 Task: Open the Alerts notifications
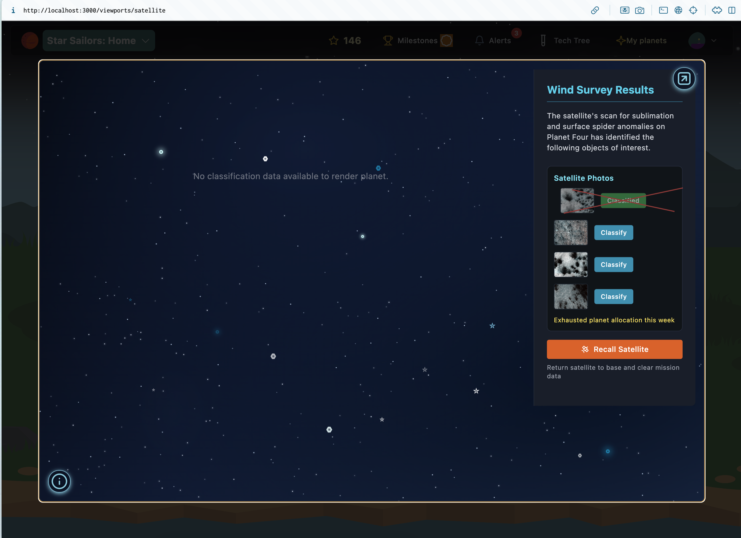tap(494, 41)
